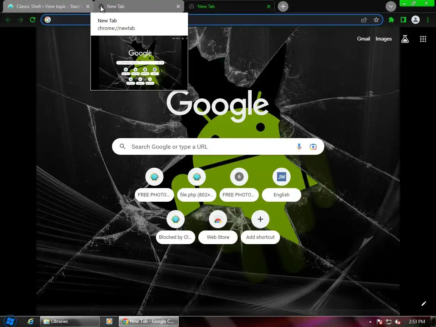Image resolution: width=436 pixels, height=327 pixels.
Task: Click the Google icon in the address bar
Action: pyautogui.click(x=48, y=20)
